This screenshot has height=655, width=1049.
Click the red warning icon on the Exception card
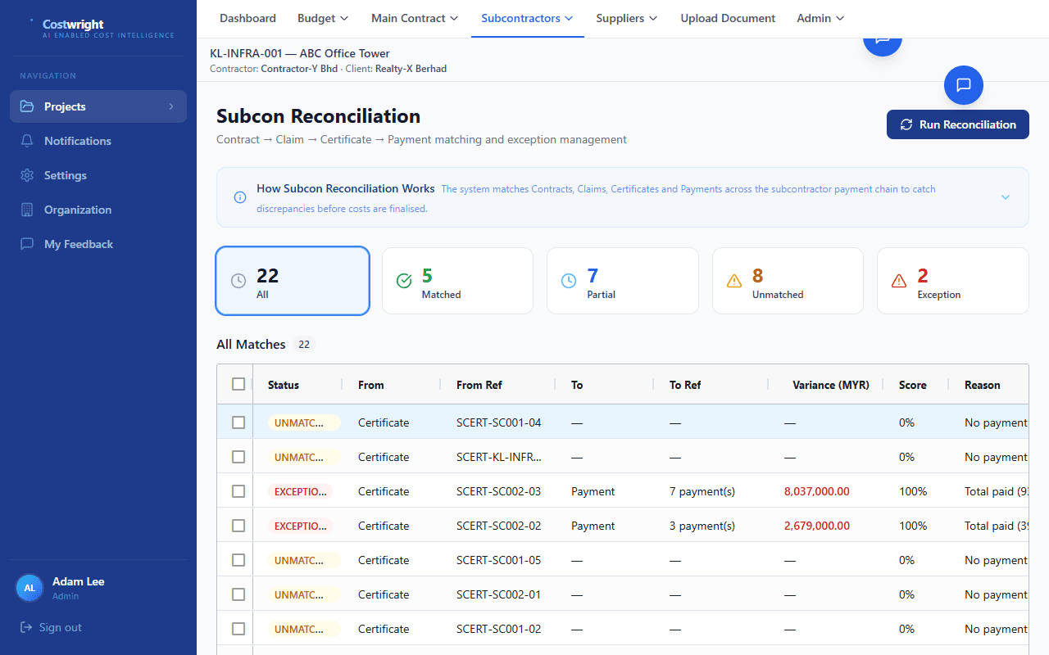(x=899, y=281)
